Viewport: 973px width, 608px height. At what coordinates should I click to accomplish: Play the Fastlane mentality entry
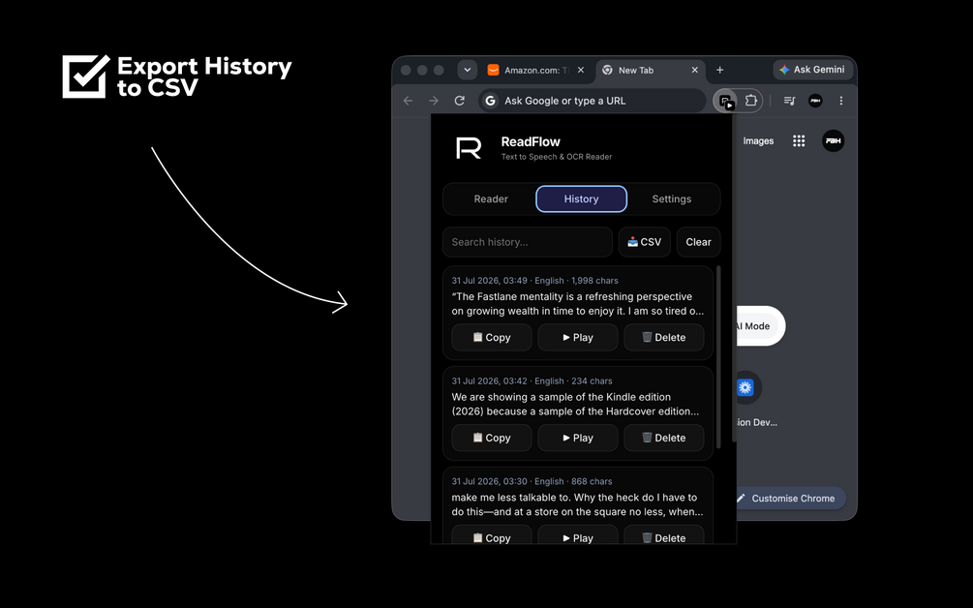[578, 338]
